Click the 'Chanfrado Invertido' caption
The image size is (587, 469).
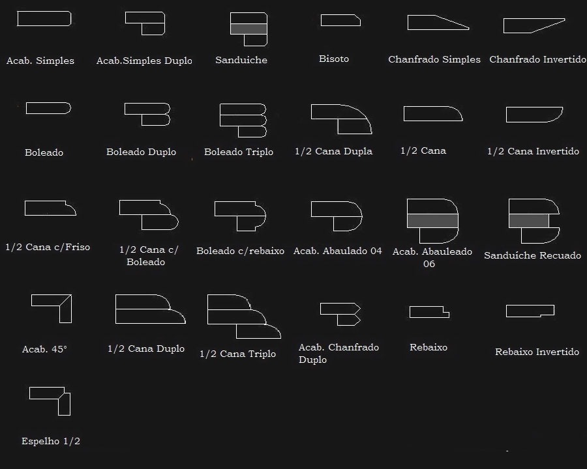[x=537, y=59]
